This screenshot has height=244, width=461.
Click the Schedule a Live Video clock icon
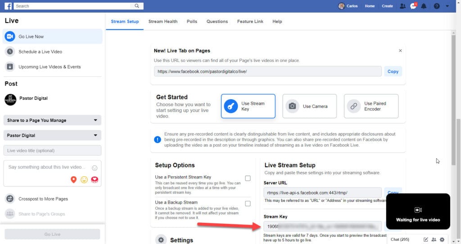point(10,51)
